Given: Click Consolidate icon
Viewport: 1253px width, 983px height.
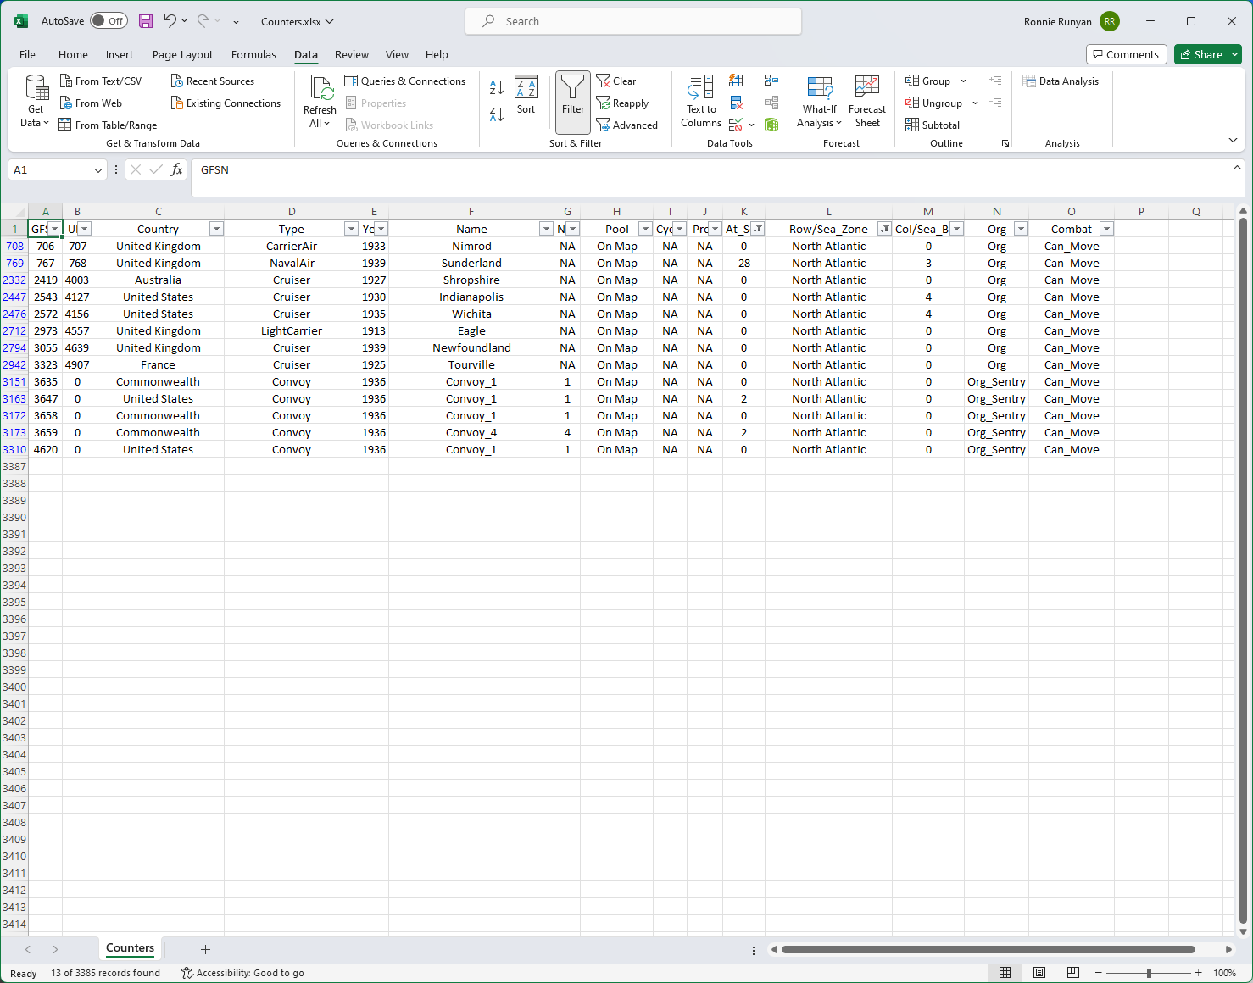Looking at the screenshot, I should coord(771,81).
